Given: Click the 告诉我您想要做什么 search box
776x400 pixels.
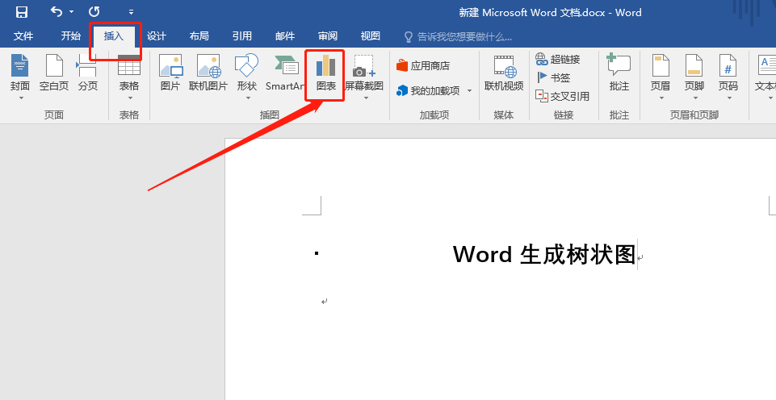Looking at the screenshot, I should click(x=464, y=37).
